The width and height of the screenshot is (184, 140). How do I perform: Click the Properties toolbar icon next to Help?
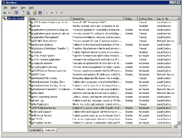coord(40,13)
